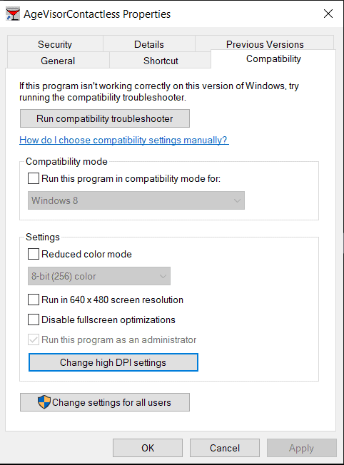Click Run this program as an administrator checkbox
Image resolution: width=344 pixels, height=465 pixels.
34,339
